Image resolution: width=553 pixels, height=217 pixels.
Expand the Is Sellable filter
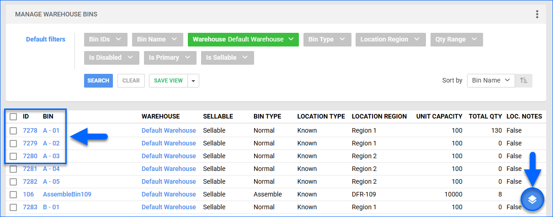(x=227, y=58)
